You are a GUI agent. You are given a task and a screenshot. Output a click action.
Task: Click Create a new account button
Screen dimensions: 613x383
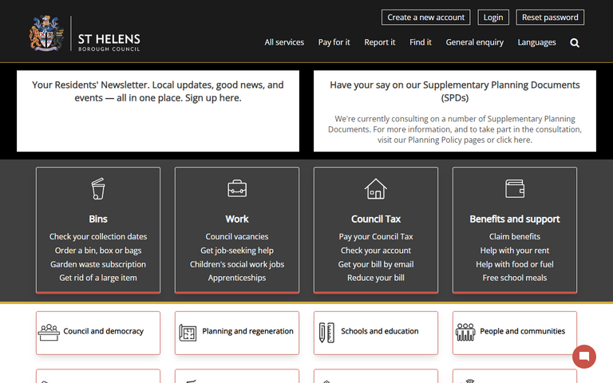[425, 18]
